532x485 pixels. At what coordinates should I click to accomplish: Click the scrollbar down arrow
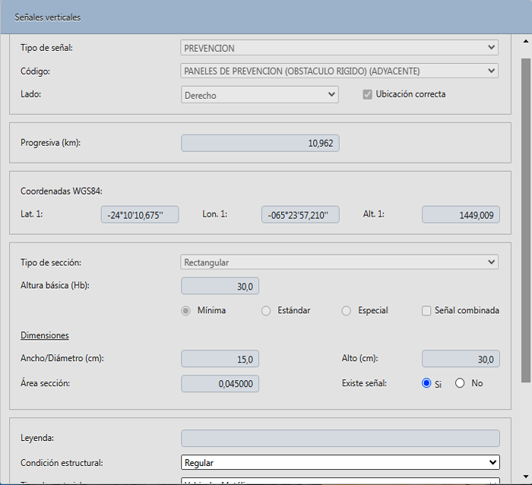[x=525, y=478]
